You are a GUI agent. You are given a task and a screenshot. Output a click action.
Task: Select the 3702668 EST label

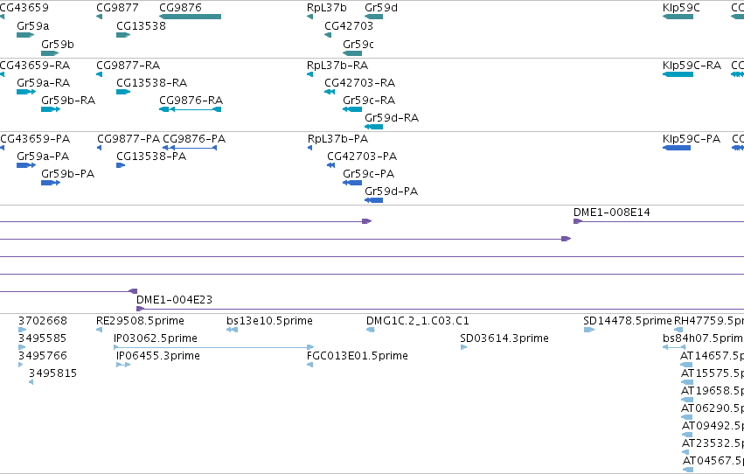click(x=43, y=321)
